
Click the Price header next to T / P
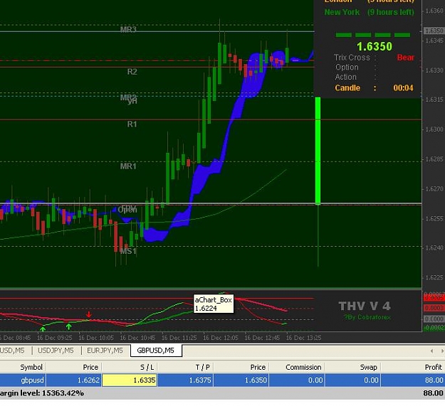point(258,367)
